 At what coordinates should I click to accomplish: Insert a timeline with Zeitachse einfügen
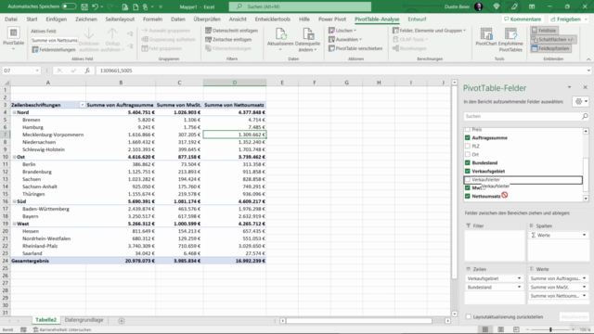pyautogui.click(x=228, y=39)
